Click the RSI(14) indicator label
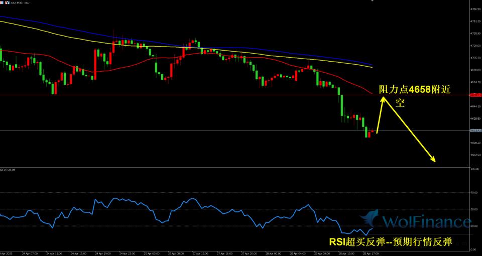Image resolution: width=482 pixels, height=256 pixels. pos(10,170)
